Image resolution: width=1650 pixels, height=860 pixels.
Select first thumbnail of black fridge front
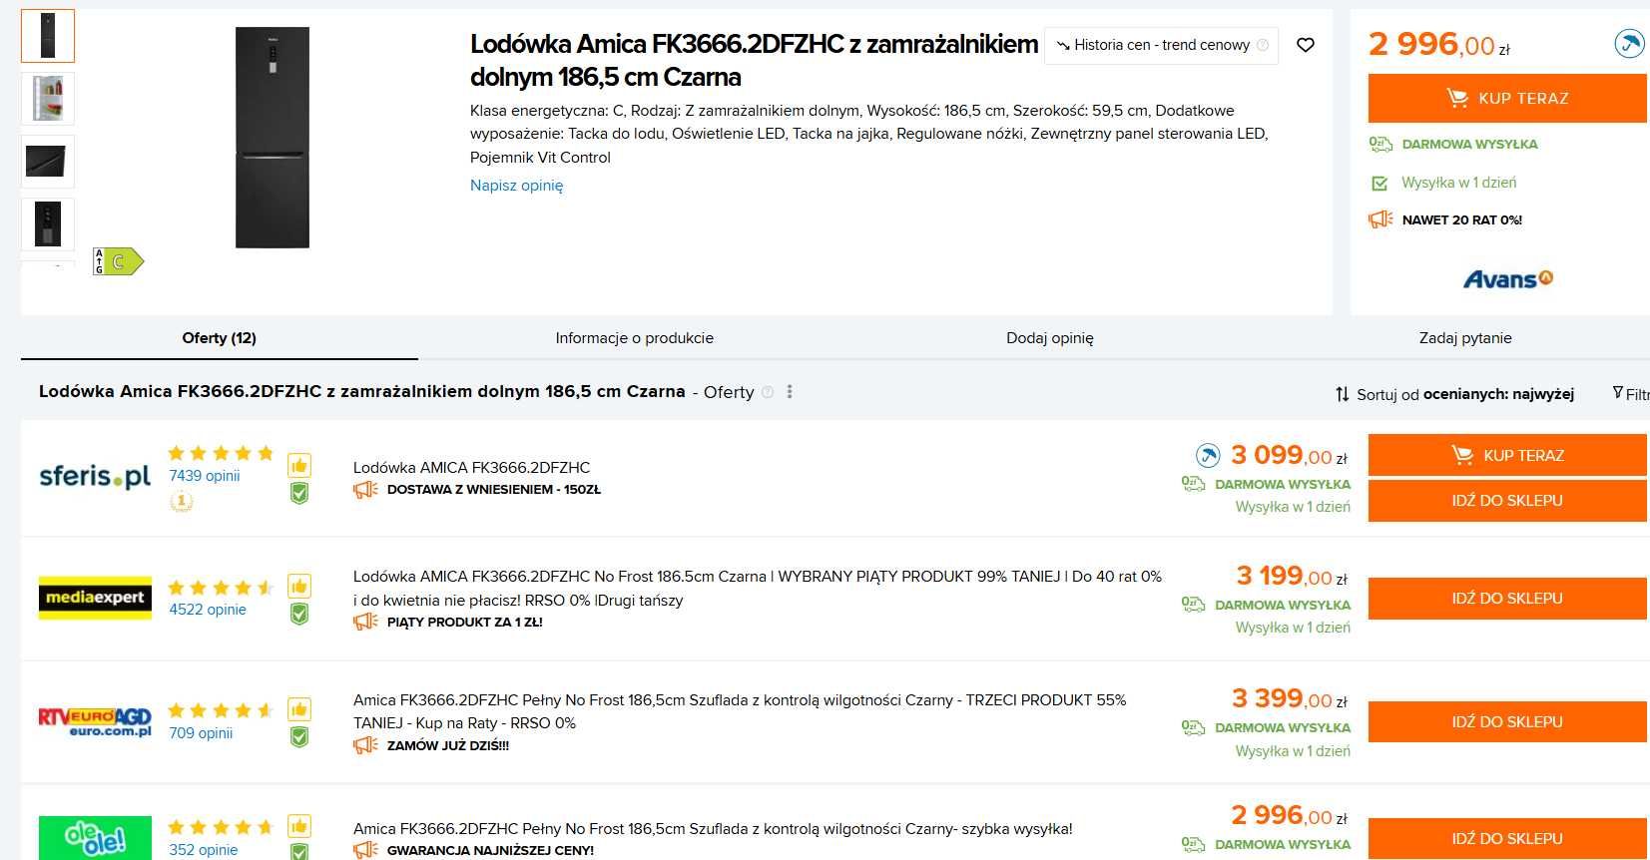point(48,36)
